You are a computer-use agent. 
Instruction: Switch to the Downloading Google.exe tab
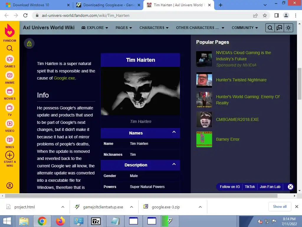click(x=108, y=5)
